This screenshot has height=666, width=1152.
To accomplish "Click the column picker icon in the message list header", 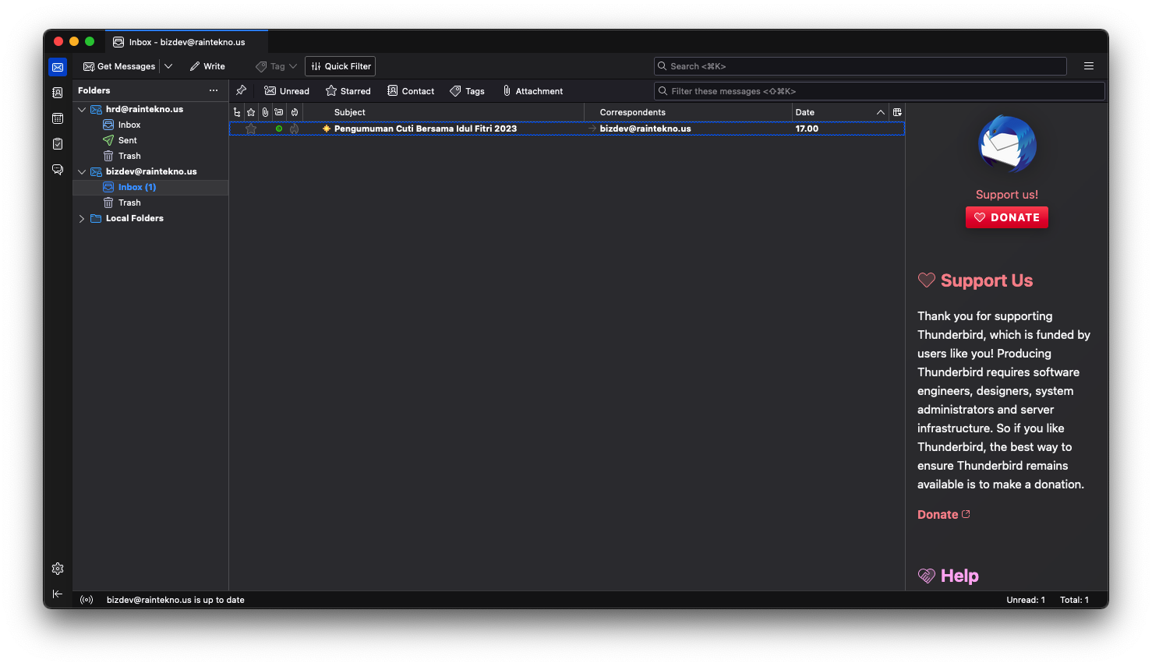I will pyautogui.click(x=897, y=112).
